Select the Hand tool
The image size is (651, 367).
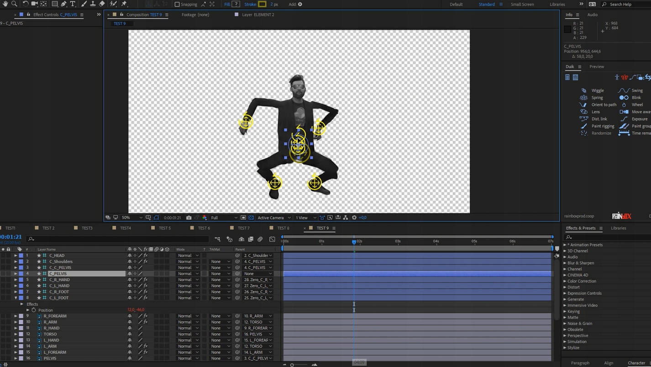pyautogui.click(x=5, y=4)
